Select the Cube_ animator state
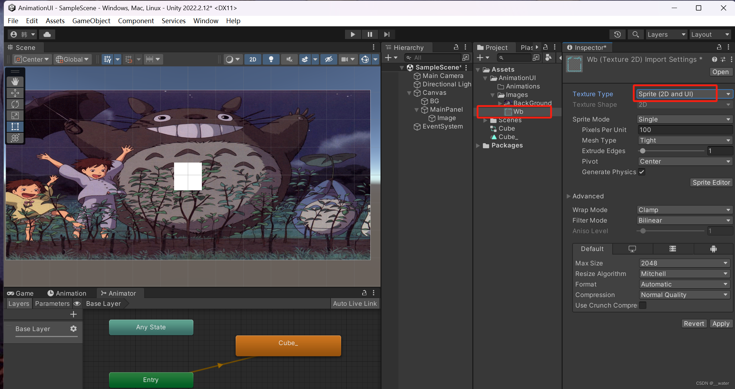 (x=288, y=346)
